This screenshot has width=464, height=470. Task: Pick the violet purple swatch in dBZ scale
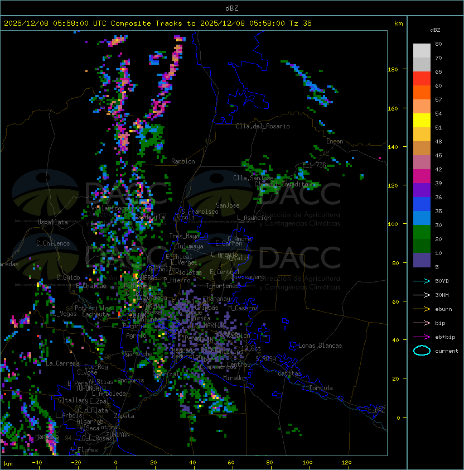pos(422,190)
